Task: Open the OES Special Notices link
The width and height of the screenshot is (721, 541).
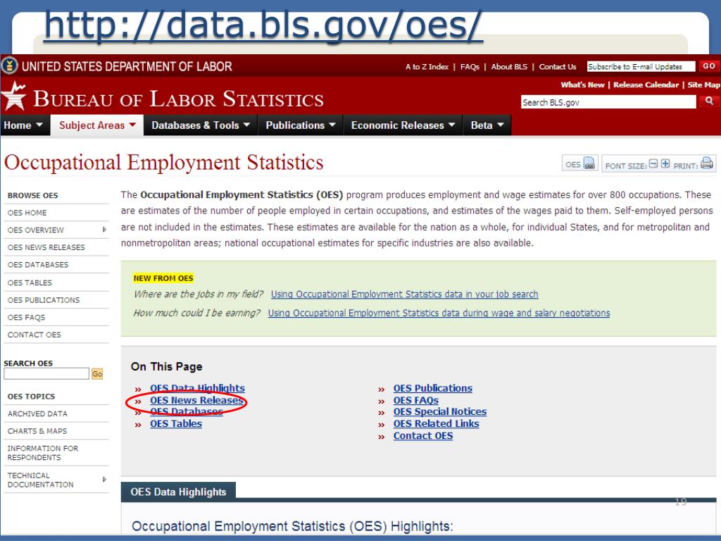Action: [439, 411]
